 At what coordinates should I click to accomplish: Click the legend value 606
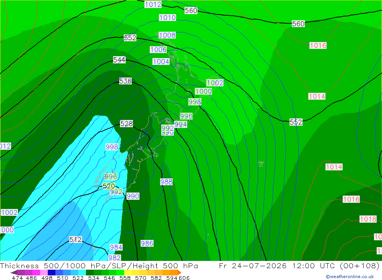[184, 278]
